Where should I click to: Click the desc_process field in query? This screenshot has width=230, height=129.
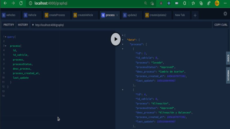point(21,69)
